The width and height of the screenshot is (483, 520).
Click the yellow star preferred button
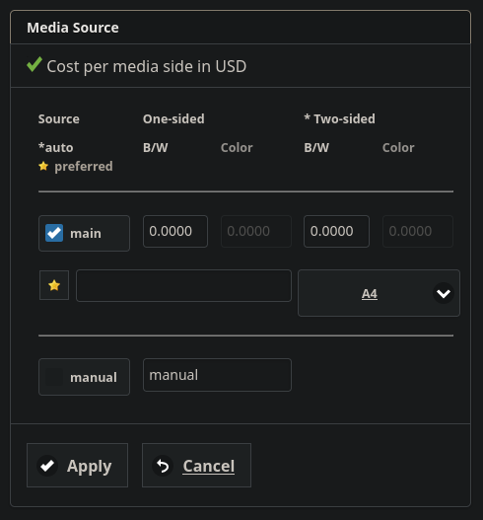click(54, 285)
